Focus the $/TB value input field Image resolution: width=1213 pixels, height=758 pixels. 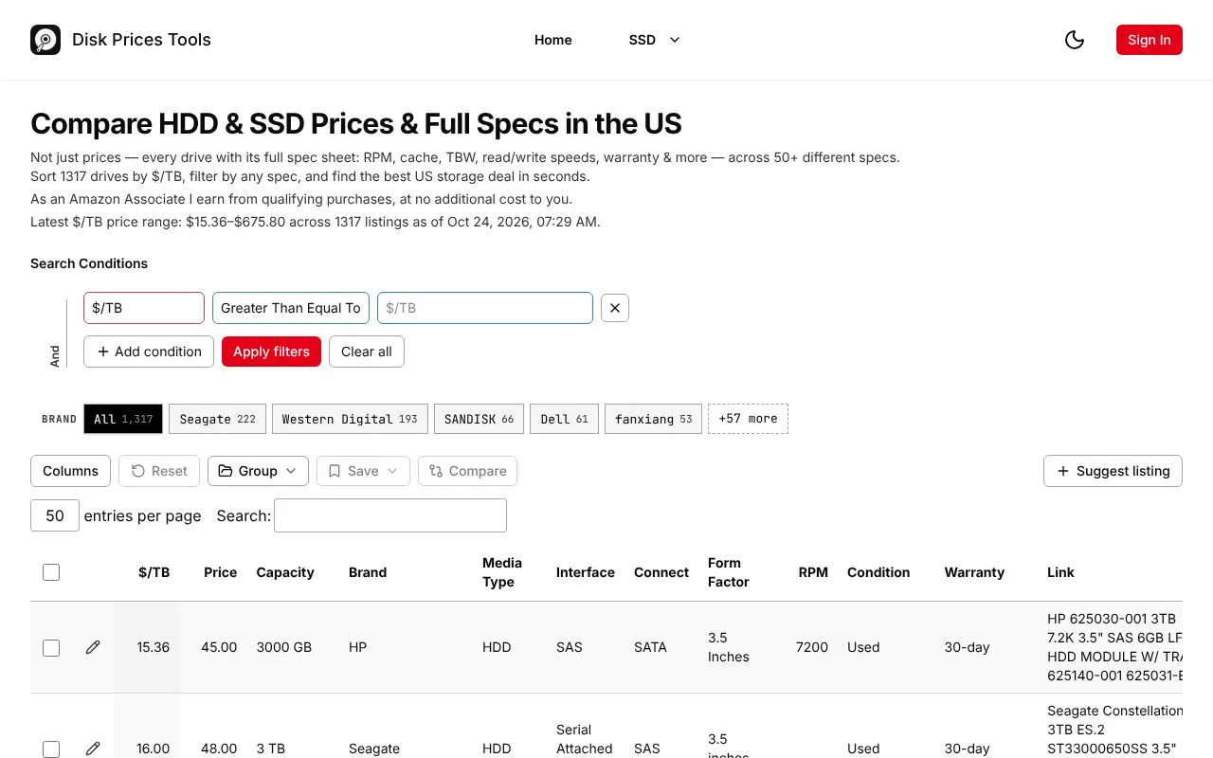tap(485, 308)
